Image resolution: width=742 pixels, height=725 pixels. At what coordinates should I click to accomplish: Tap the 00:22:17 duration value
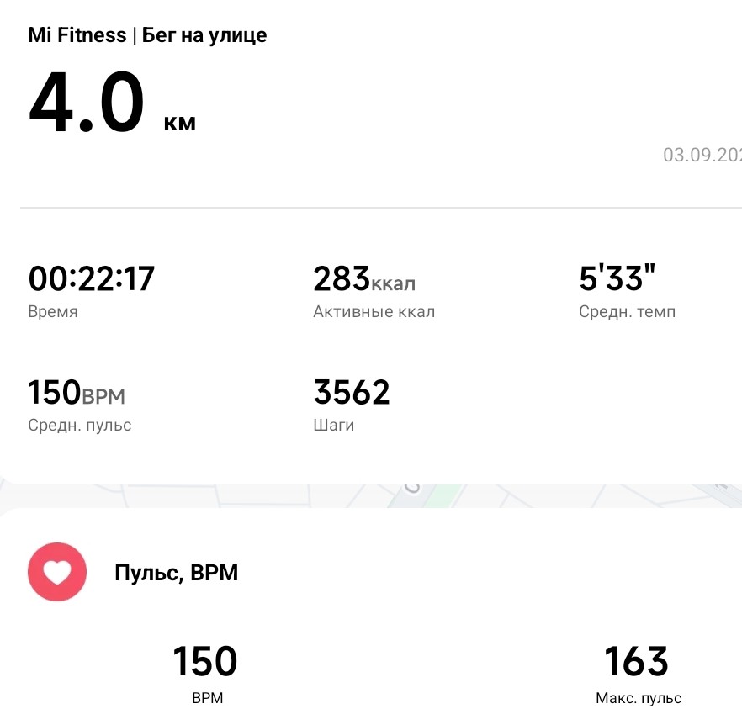(92, 278)
